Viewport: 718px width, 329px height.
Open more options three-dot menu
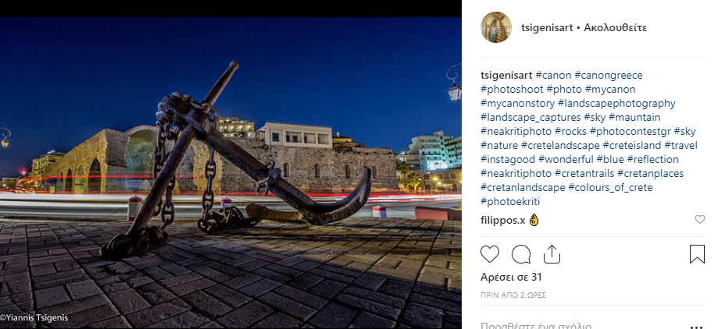click(x=696, y=327)
